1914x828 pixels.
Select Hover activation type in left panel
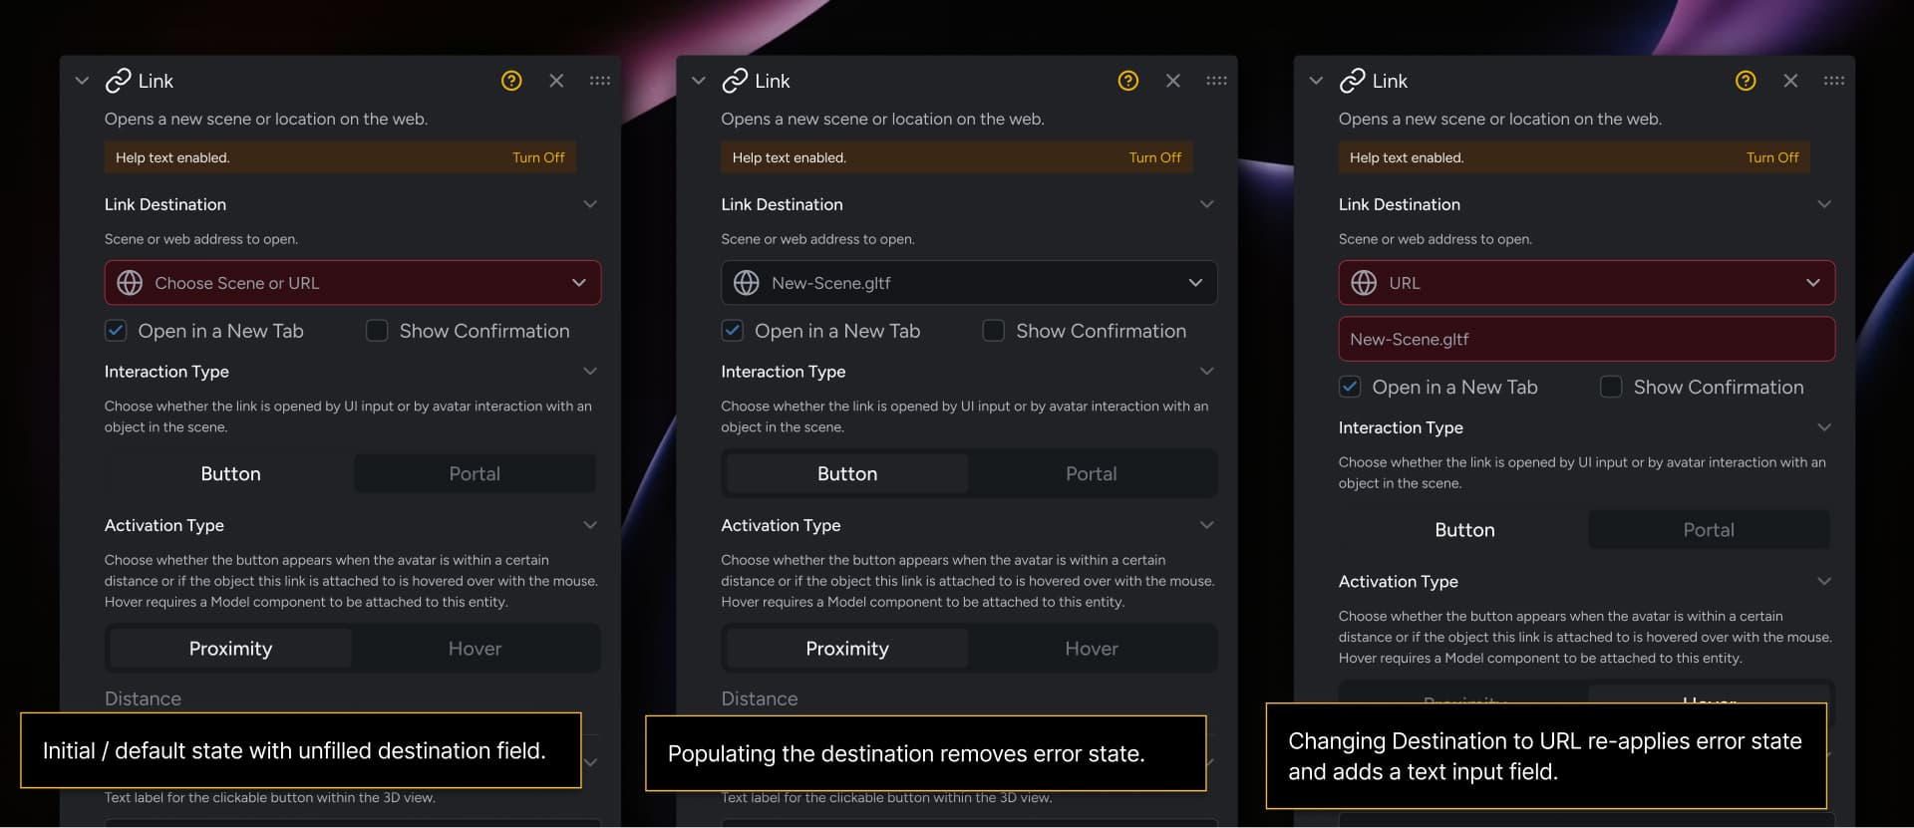(x=475, y=649)
